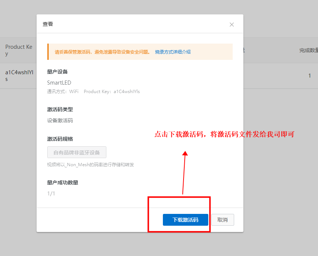Open the 烧录方式详细介绍 link

[173, 52]
